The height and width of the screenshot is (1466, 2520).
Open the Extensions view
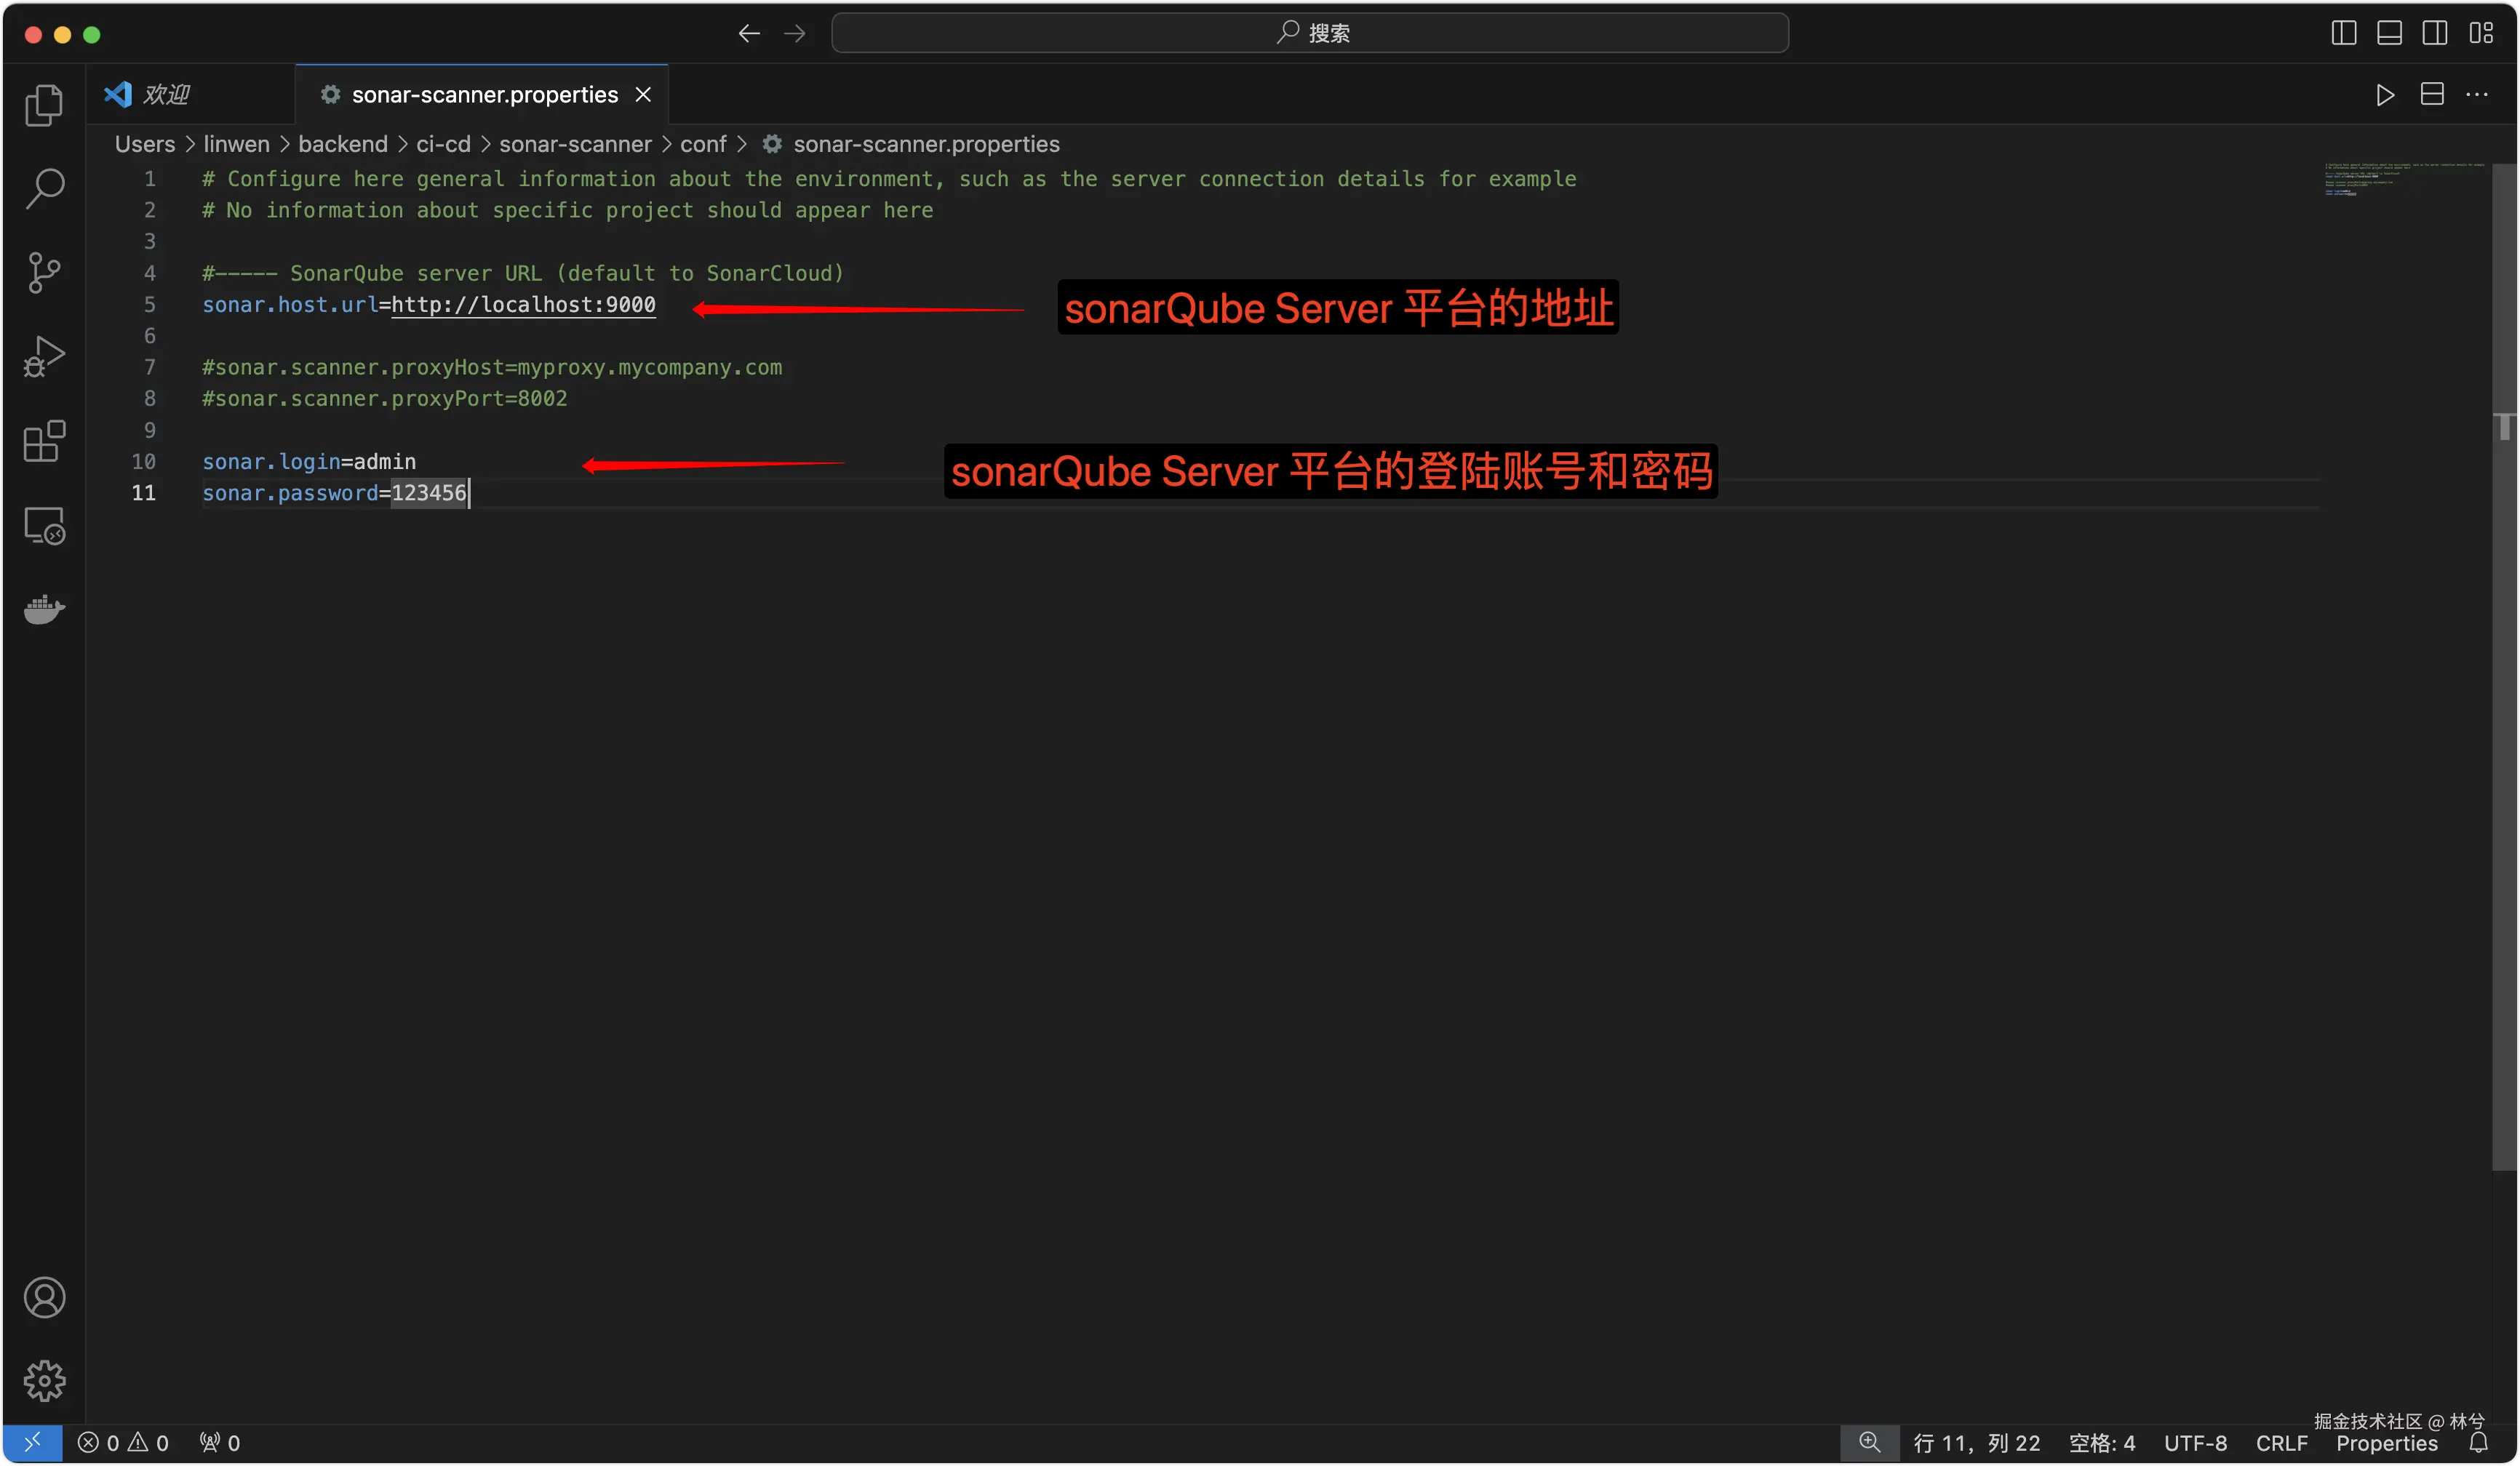click(x=44, y=441)
